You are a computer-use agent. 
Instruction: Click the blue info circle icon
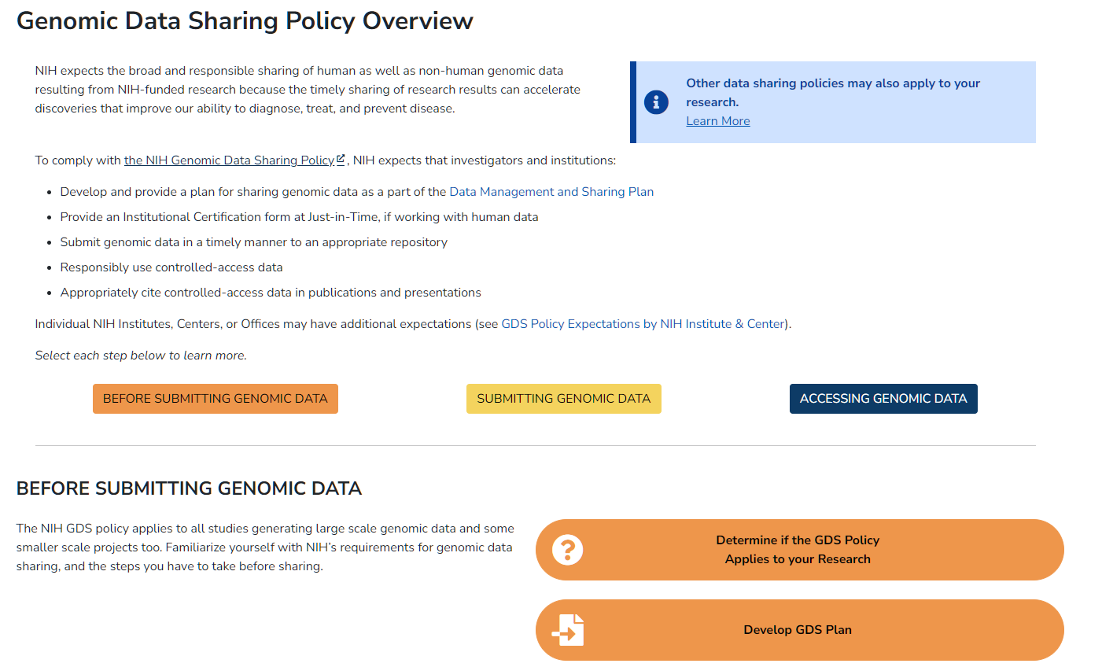(656, 102)
